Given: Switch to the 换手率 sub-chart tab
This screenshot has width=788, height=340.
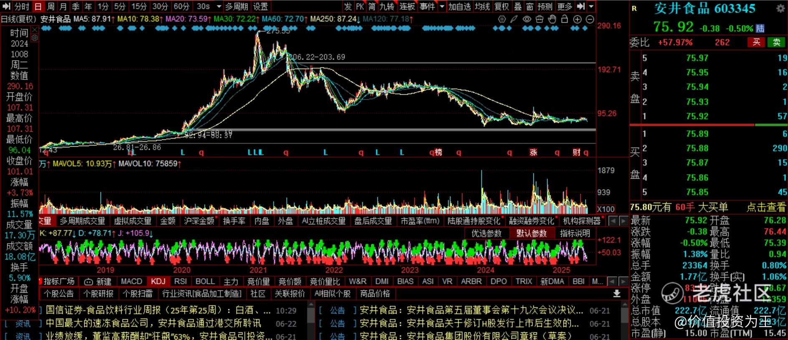Looking at the screenshot, I should pos(234,221).
